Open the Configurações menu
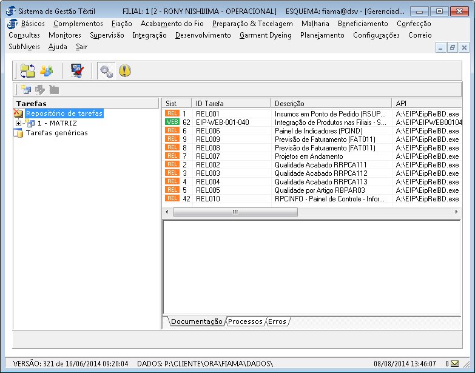The image size is (475, 373). pyautogui.click(x=376, y=35)
